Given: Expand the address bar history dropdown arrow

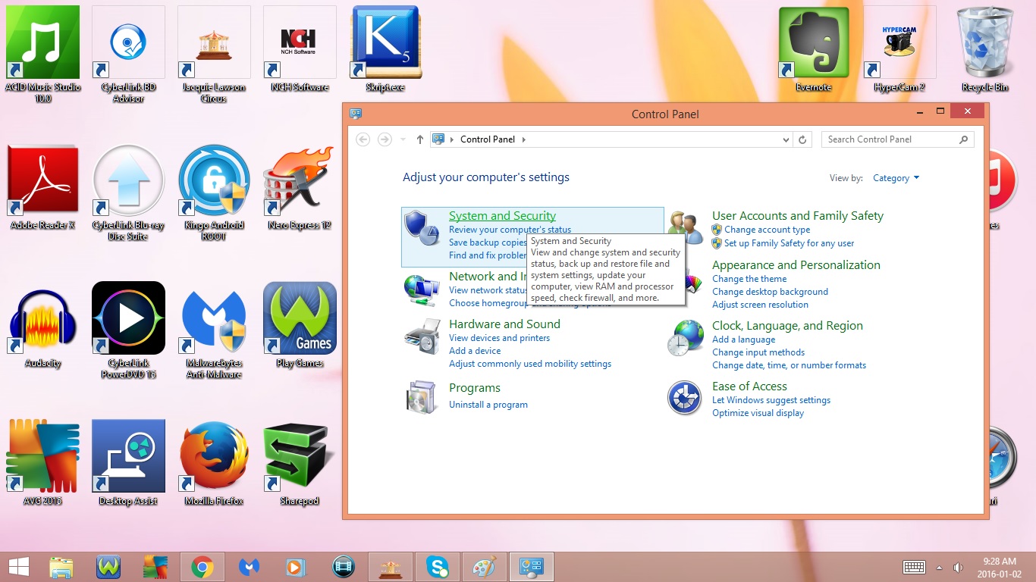Looking at the screenshot, I should [786, 139].
